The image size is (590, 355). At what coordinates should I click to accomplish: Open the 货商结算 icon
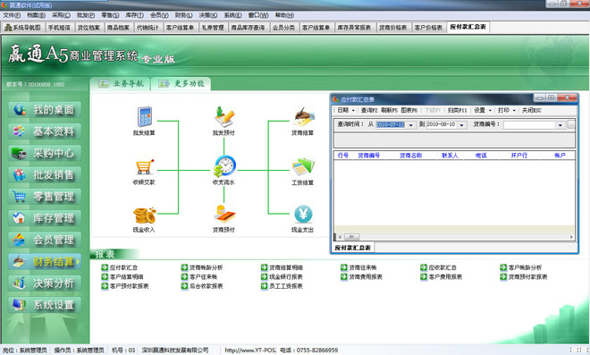(303, 117)
